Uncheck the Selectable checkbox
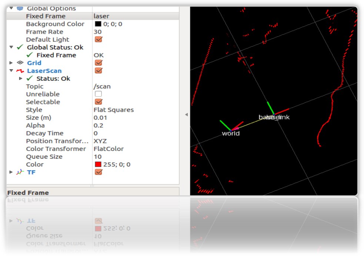 click(x=98, y=101)
